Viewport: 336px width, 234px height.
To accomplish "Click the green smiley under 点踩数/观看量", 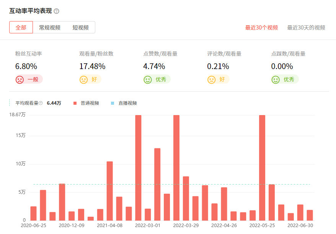I will 275,79.
